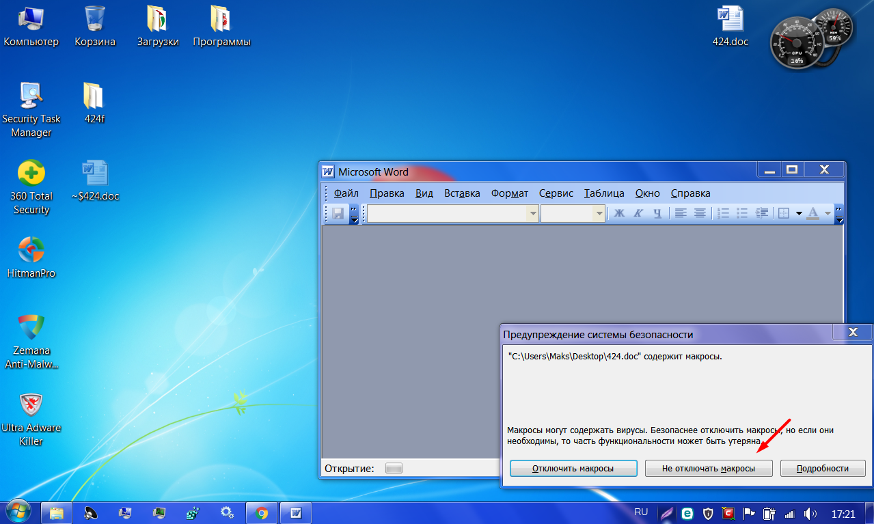Open the Окно menu
Screen dimensions: 874x524
coord(647,193)
